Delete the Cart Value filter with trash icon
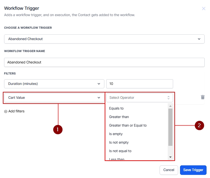210x178 pixels. pyautogui.click(x=202, y=98)
